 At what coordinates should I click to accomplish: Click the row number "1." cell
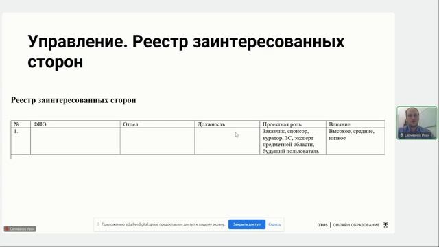(21, 141)
